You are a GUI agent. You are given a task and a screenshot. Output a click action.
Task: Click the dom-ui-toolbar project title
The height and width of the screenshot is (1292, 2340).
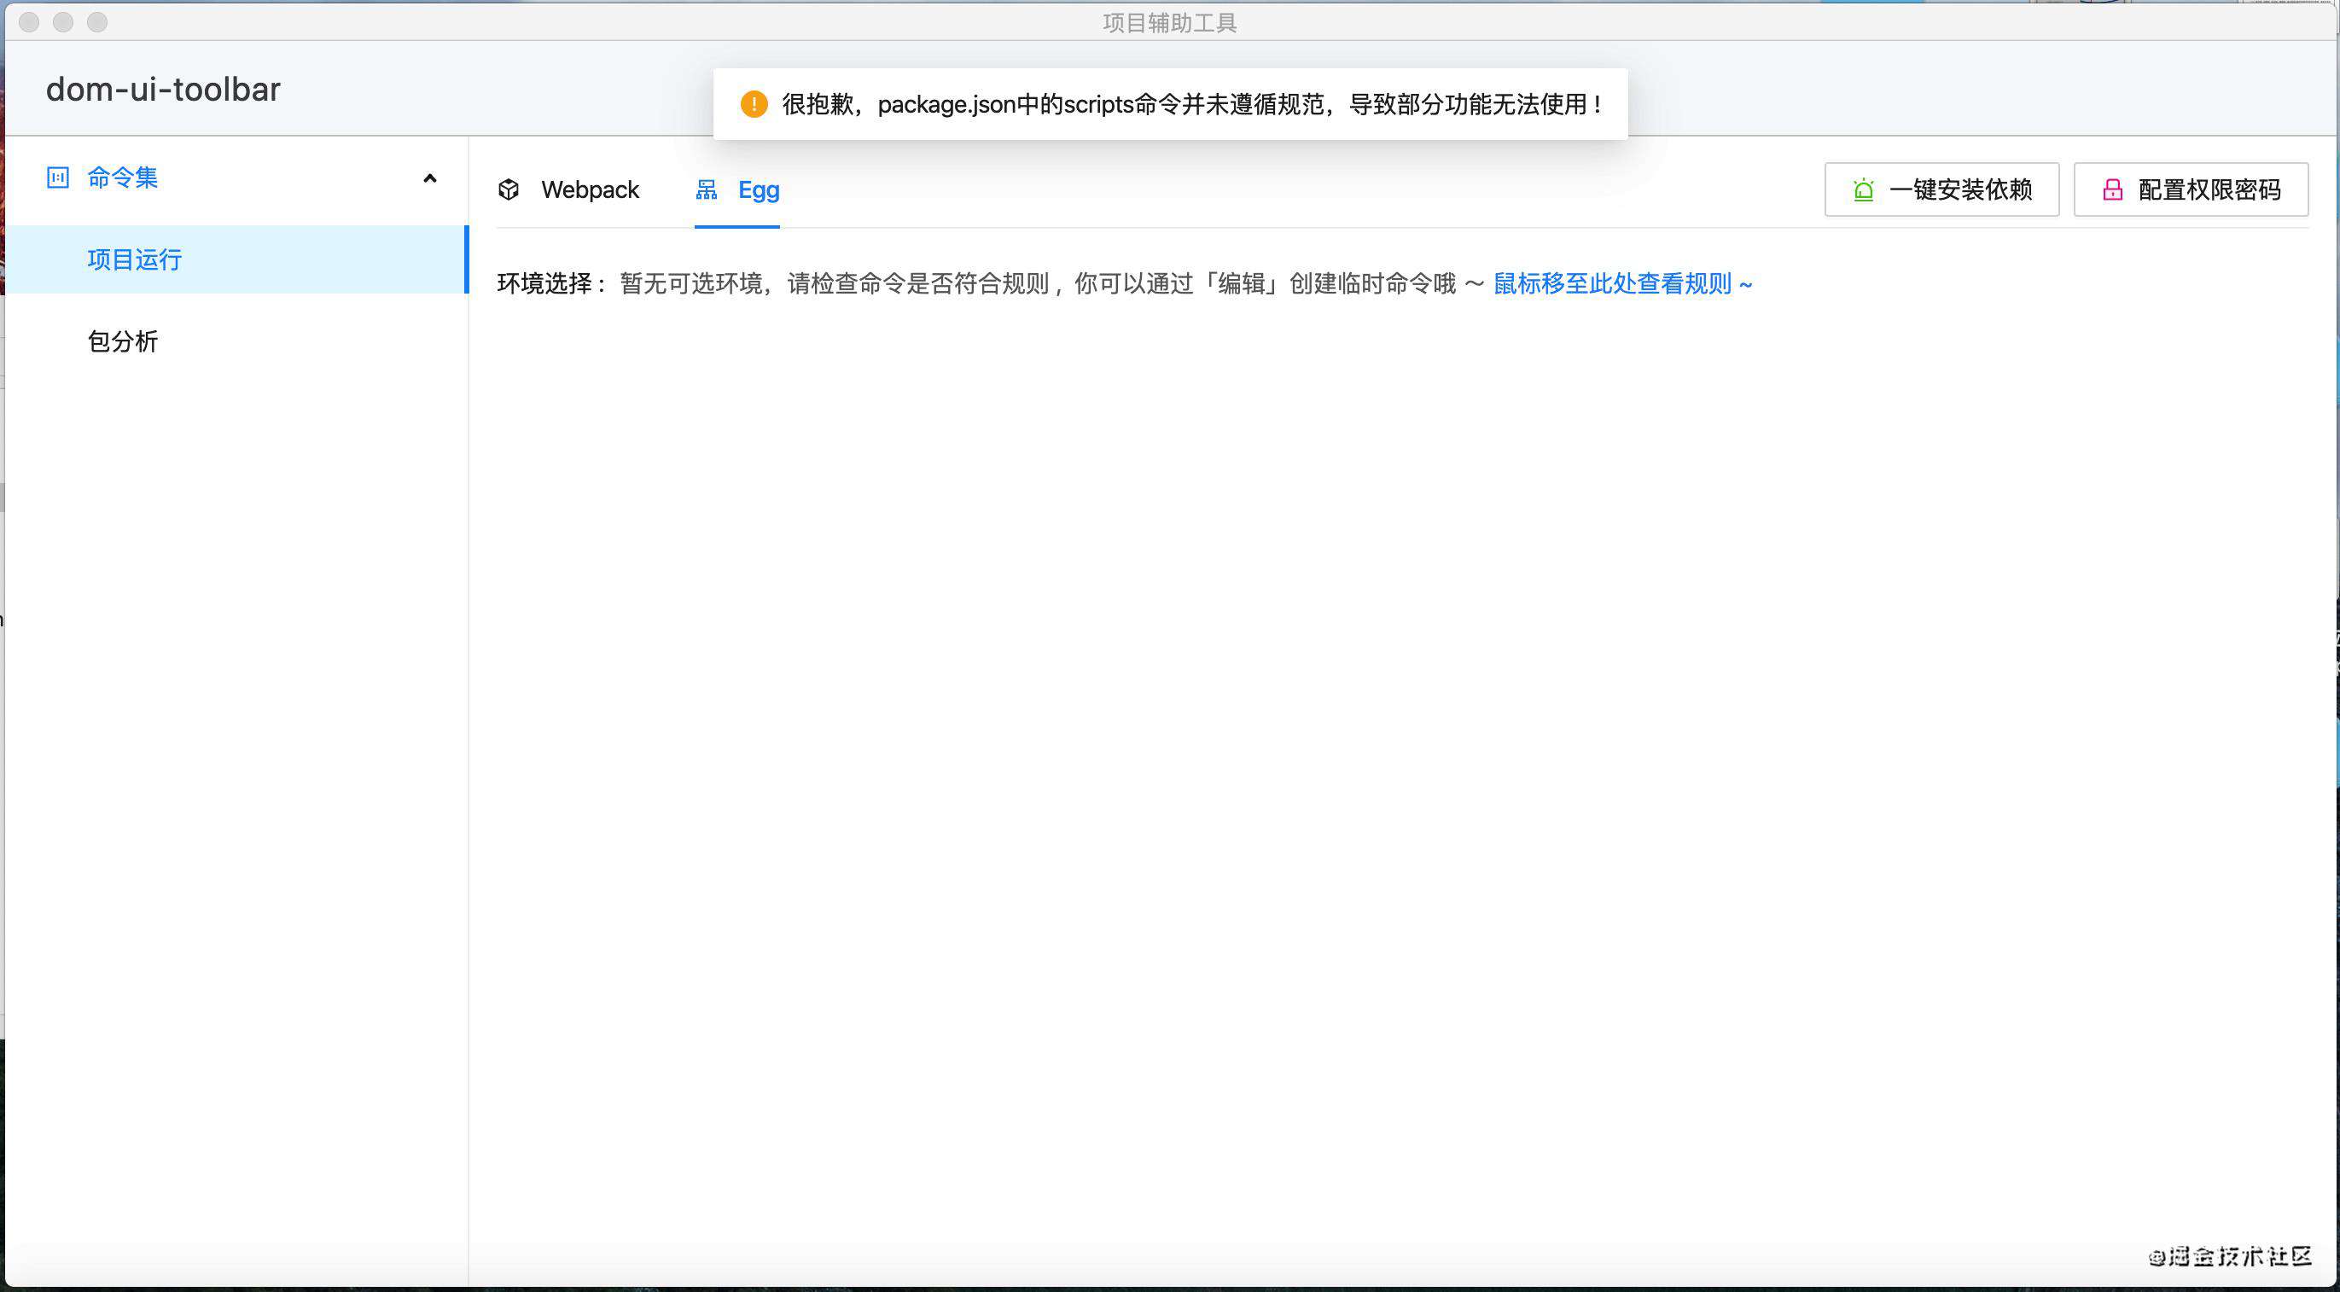(164, 89)
